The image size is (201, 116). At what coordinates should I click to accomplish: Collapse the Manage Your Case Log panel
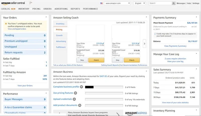[x=196, y=53]
